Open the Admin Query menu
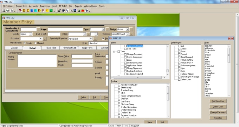This screenshot has height=127, width=239. (x=90, y=6)
